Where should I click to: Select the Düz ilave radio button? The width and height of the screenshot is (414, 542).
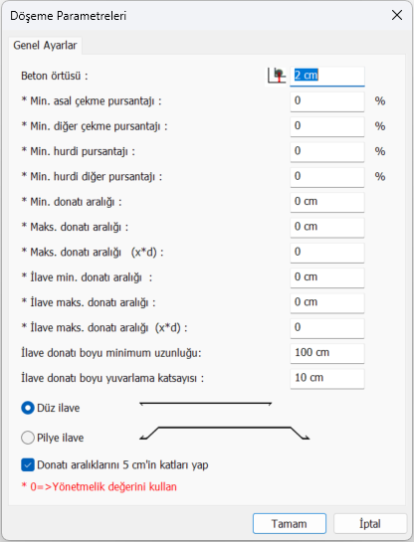(28, 408)
